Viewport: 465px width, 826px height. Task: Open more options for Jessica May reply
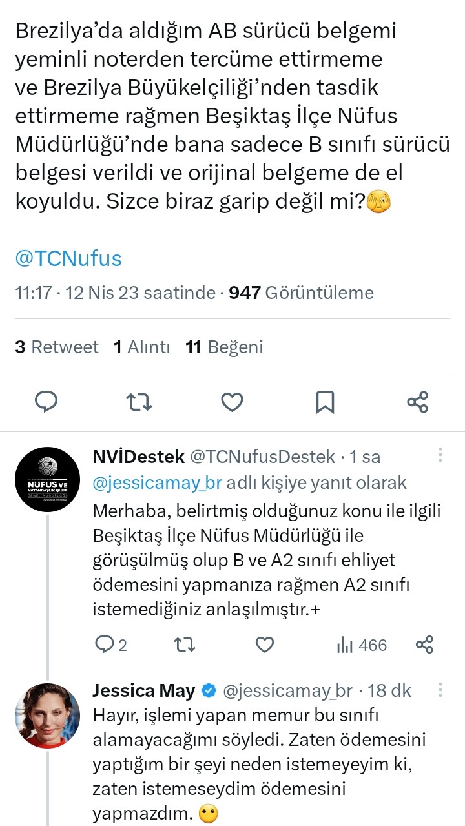[x=440, y=691]
